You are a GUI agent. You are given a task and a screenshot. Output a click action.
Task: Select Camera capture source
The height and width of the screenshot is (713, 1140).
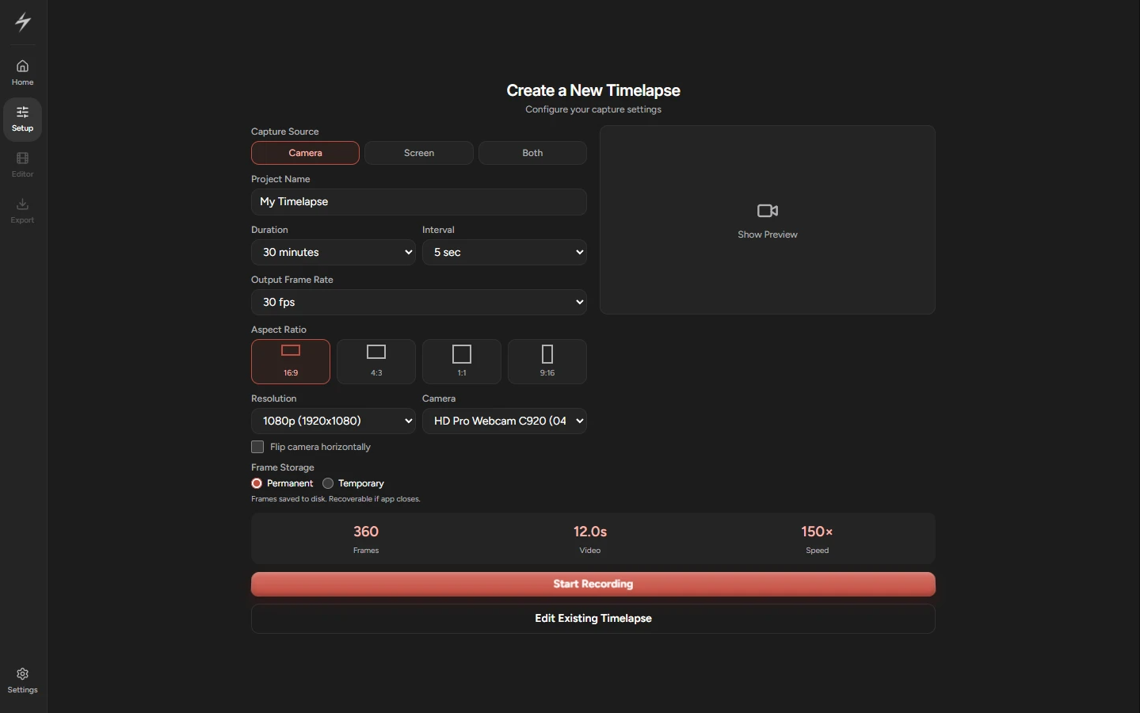point(305,153)
